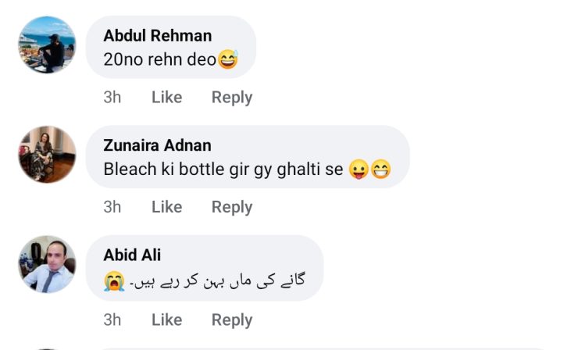Click the "20no rehn deo" comment text
Image resolution: width=578 pixels, height=350 pixels.
pos(159,59)
